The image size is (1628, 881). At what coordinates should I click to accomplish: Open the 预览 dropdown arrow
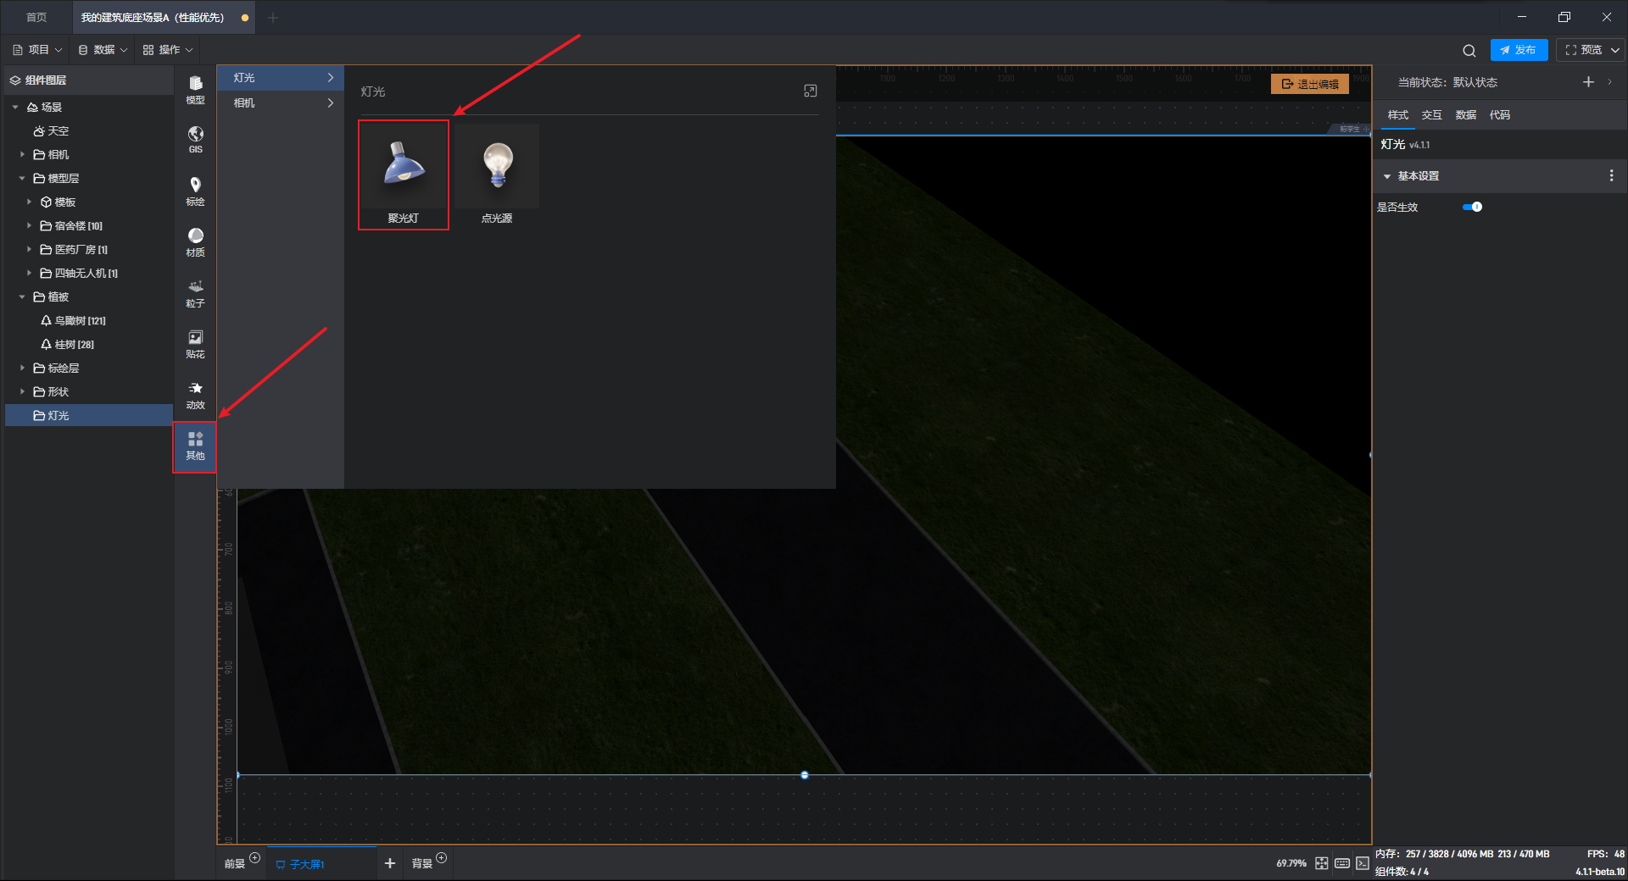1615,50
